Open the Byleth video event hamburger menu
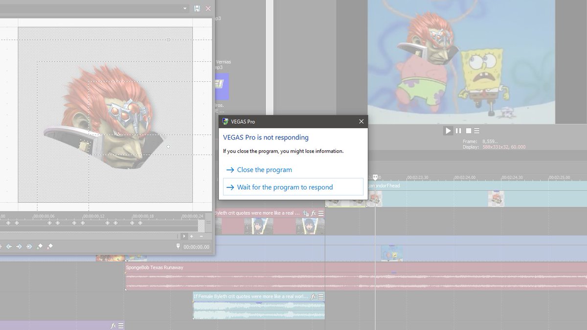The height and width of the screenshot is (330, 587). (x=321, y=213)
